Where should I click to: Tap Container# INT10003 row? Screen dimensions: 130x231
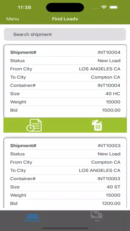click(x=65, y=179)
